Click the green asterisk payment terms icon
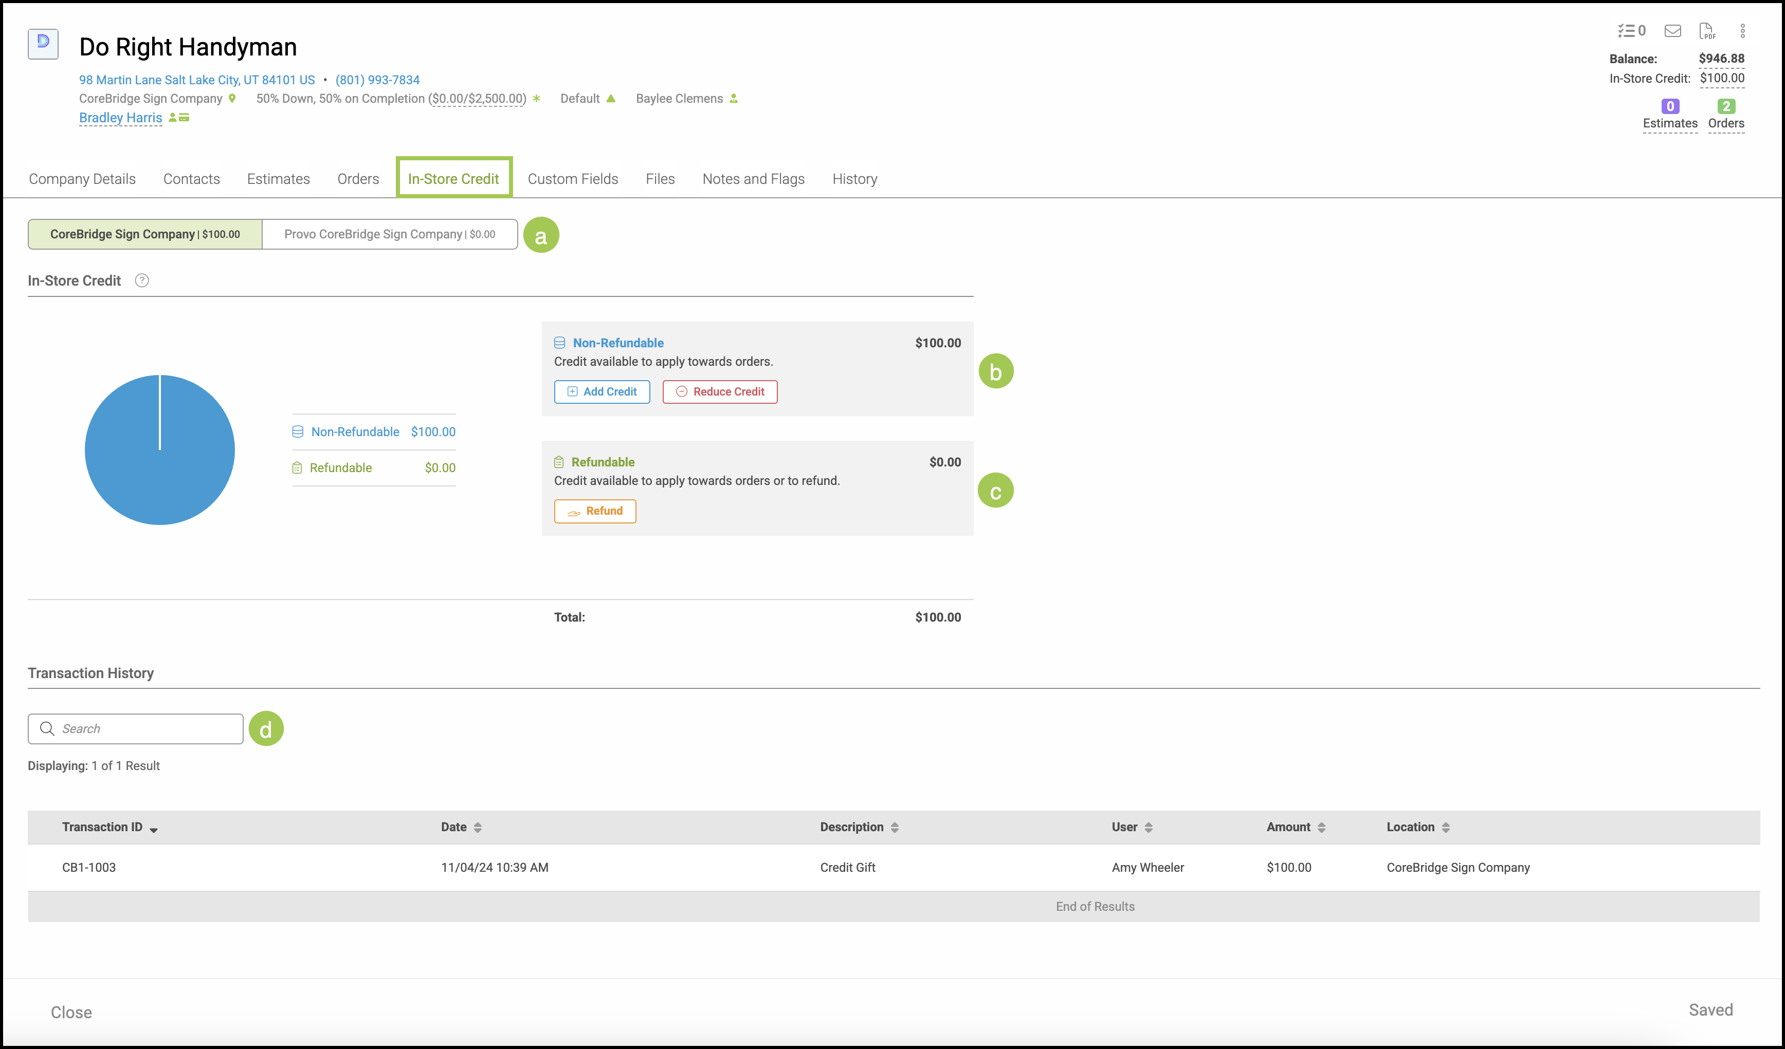The height and width of the screenshot is (1049, 1785). tap(536, 99)
